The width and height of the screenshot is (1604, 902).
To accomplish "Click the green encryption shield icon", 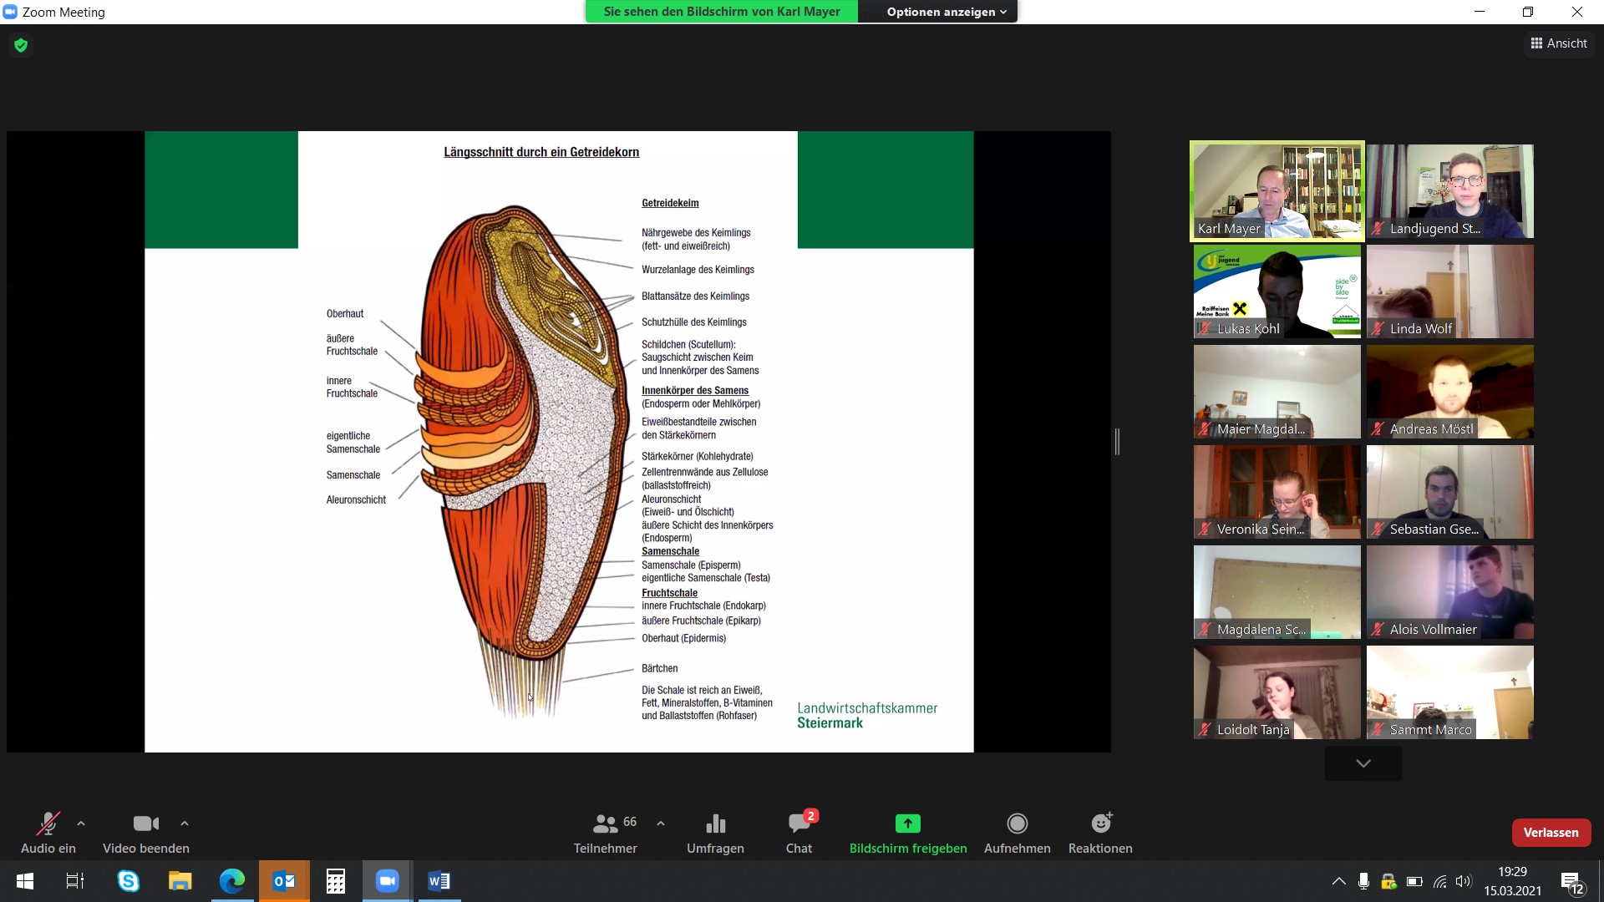I will (21, 45).
